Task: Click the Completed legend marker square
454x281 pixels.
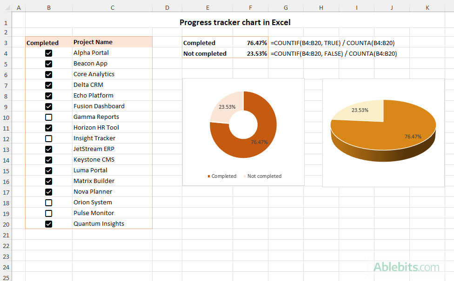Action: pyautogui.click(x=208, y=176)
